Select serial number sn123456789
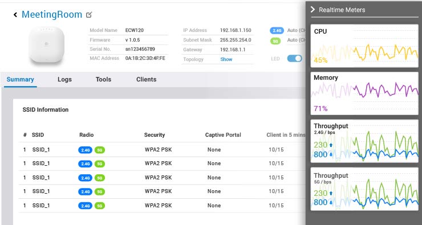The width and height of the screenshot is (422, 225). [140, 49]
